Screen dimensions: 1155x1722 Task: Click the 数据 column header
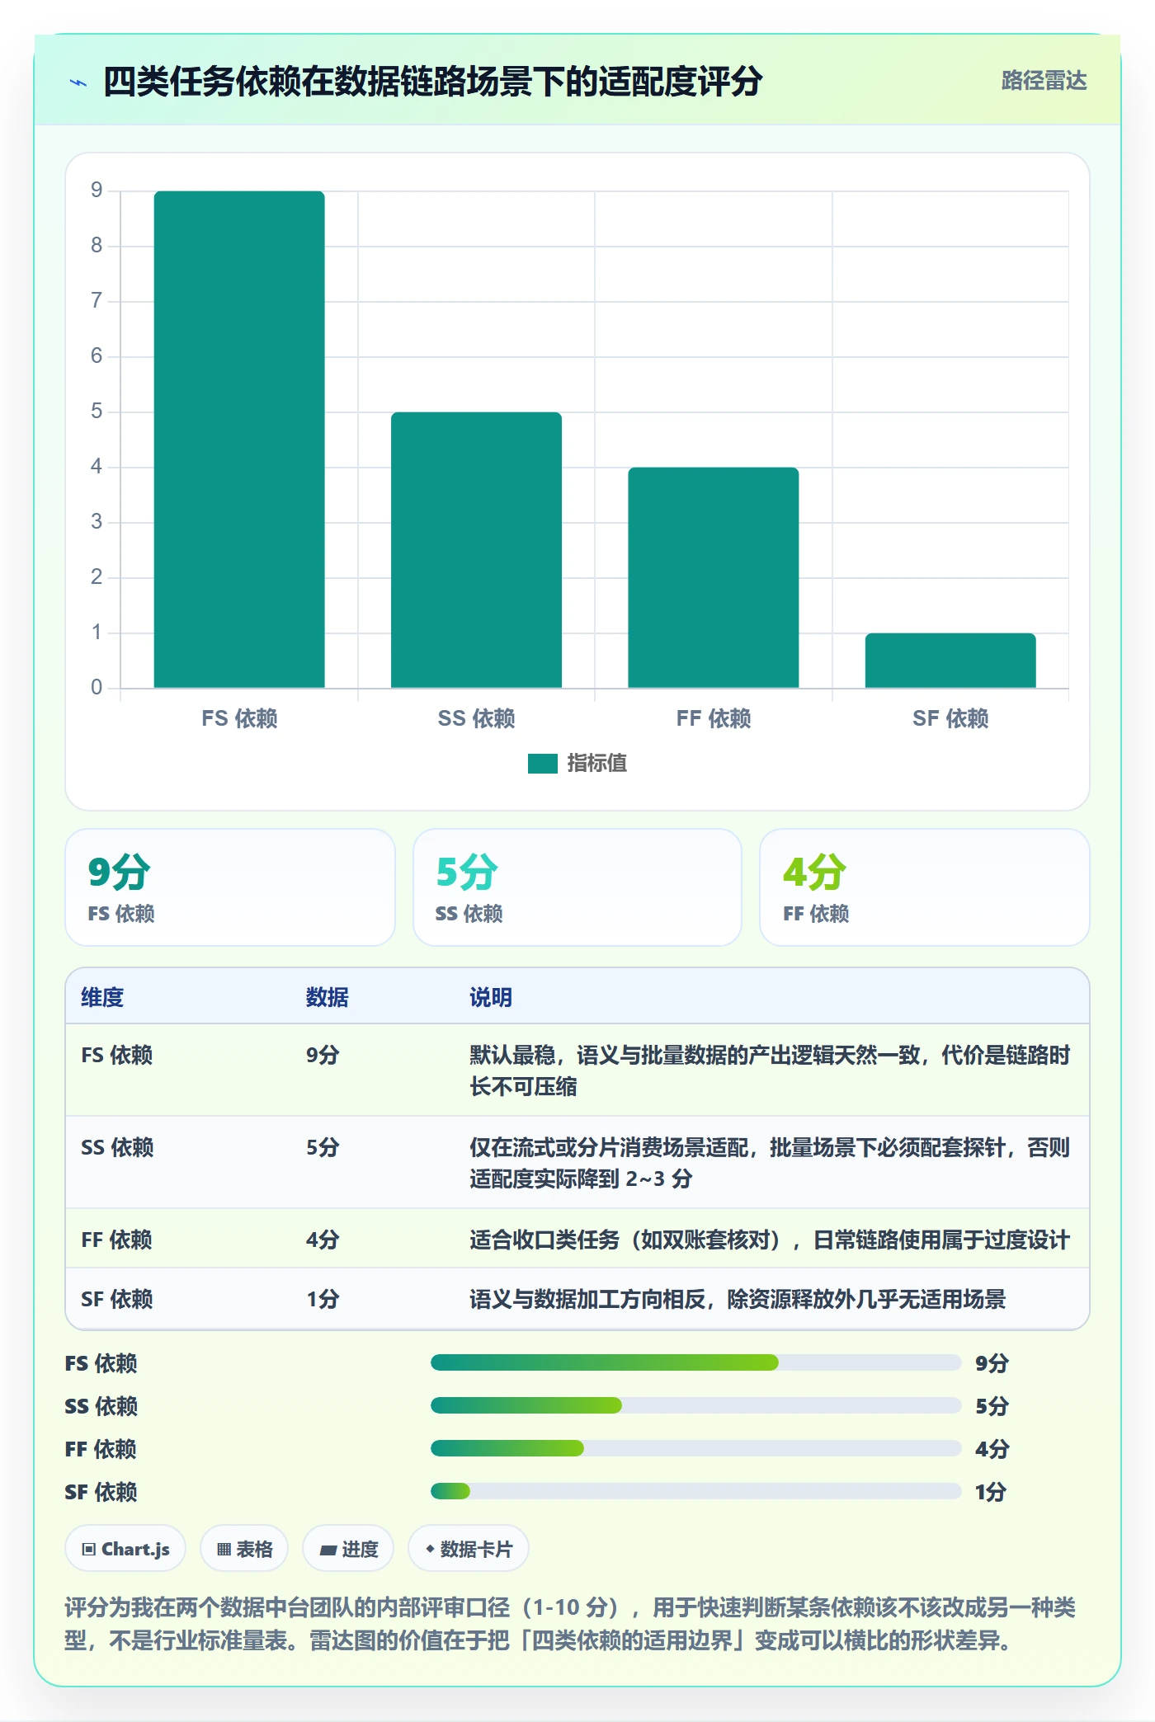[x=328, y=997]
